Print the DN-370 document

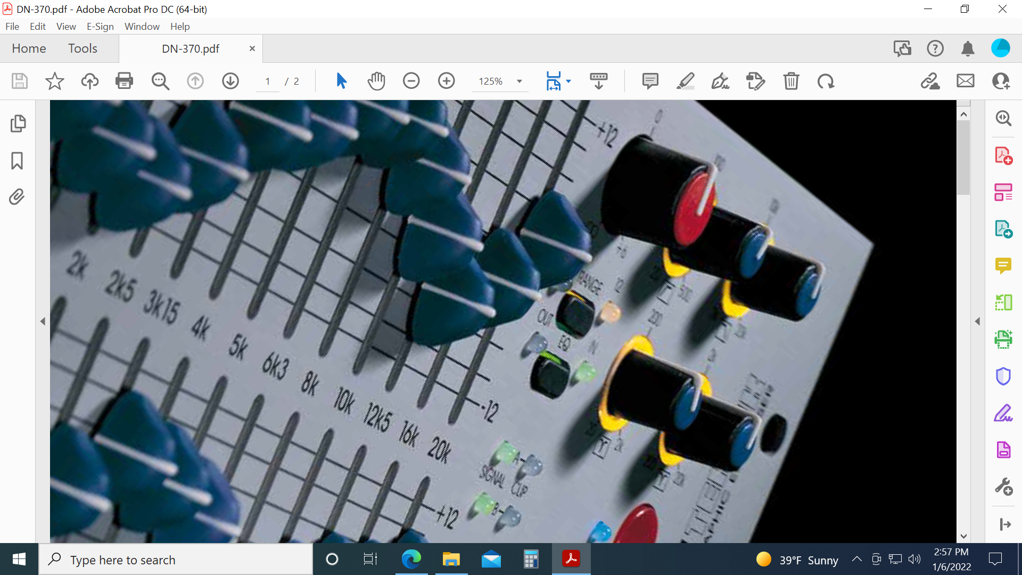[x=124, y=81]
